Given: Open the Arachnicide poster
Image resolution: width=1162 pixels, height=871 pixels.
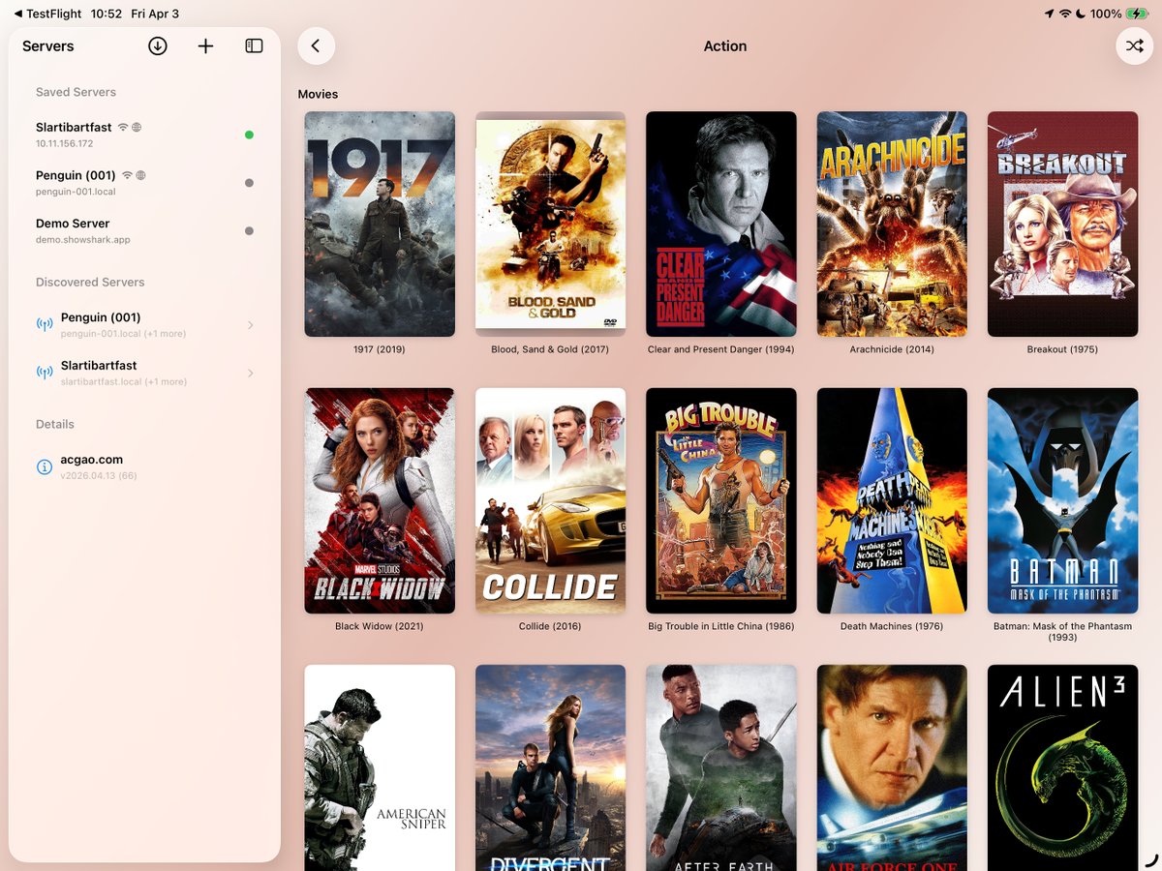Looking at the screenshot, I should coord(892,224).
